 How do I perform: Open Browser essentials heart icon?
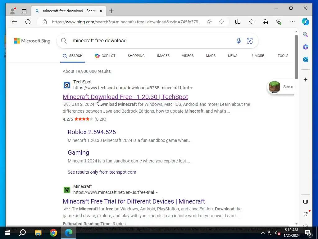279,22
